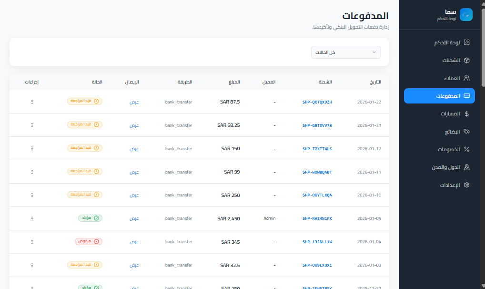Click the rejected (مرفوض) status badge
This screenshot has width=485, height=289.
[89, 241]
